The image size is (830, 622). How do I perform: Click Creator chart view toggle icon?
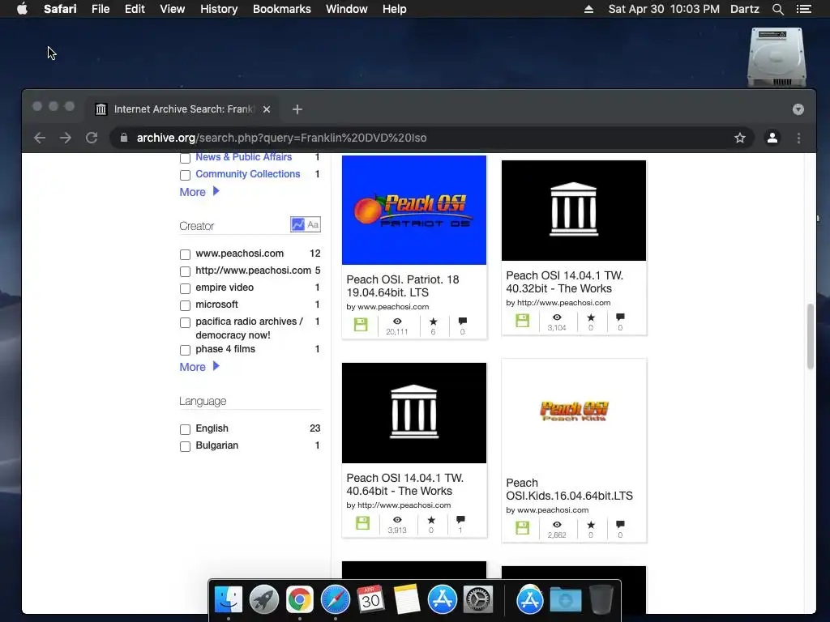click(298, 225)
